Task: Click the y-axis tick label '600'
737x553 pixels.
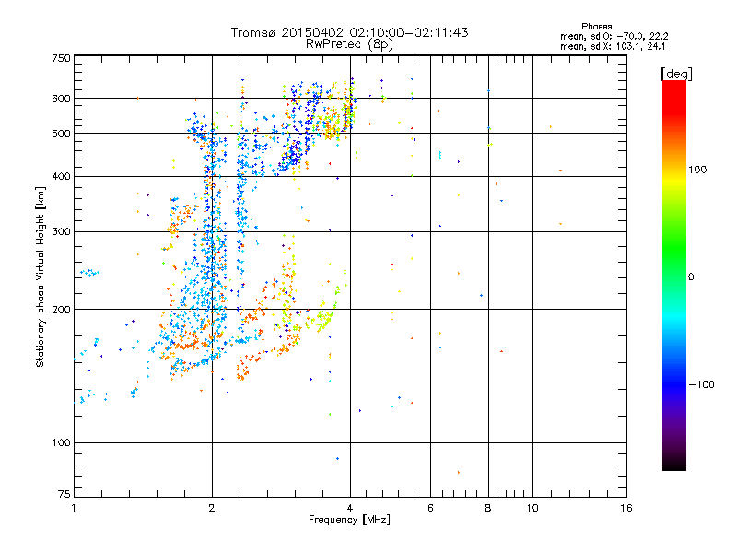Action: pyautogui.click(x=61, y=99)
